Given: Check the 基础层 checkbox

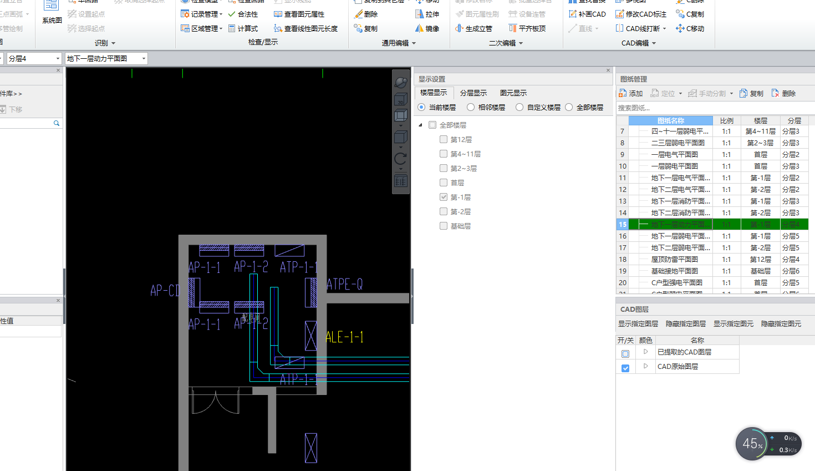Looking at the screenshot, I should (x=444, y=226).
